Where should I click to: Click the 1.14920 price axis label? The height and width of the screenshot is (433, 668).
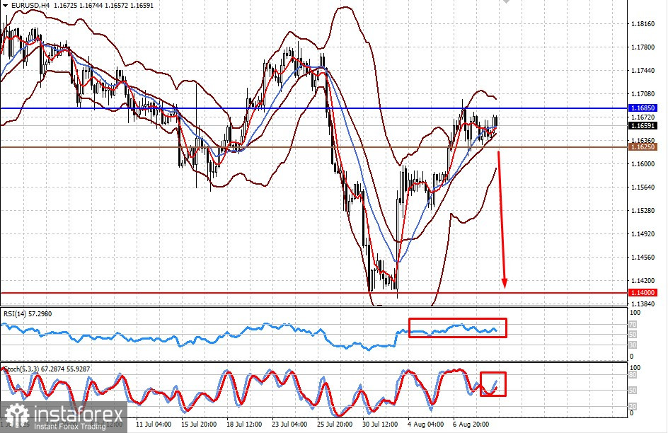point(643,234)
